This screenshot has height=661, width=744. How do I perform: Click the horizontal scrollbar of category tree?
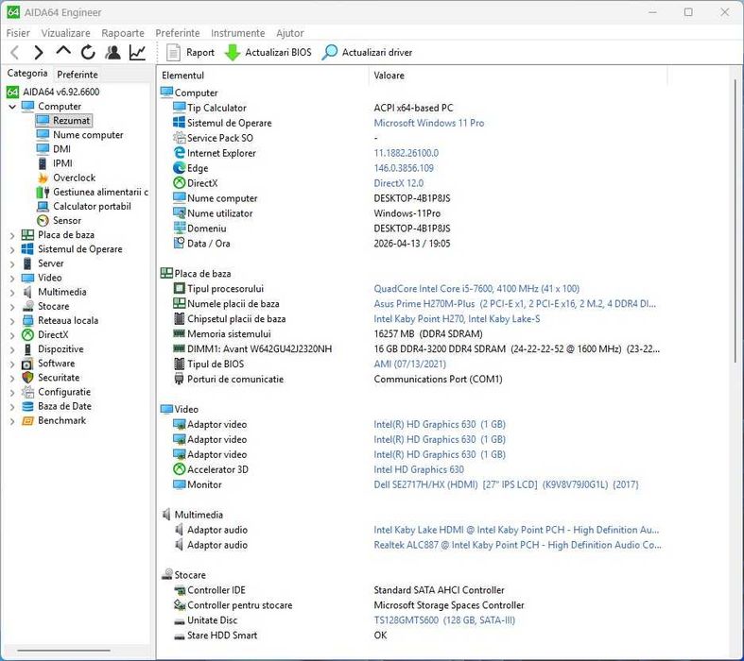63,651
